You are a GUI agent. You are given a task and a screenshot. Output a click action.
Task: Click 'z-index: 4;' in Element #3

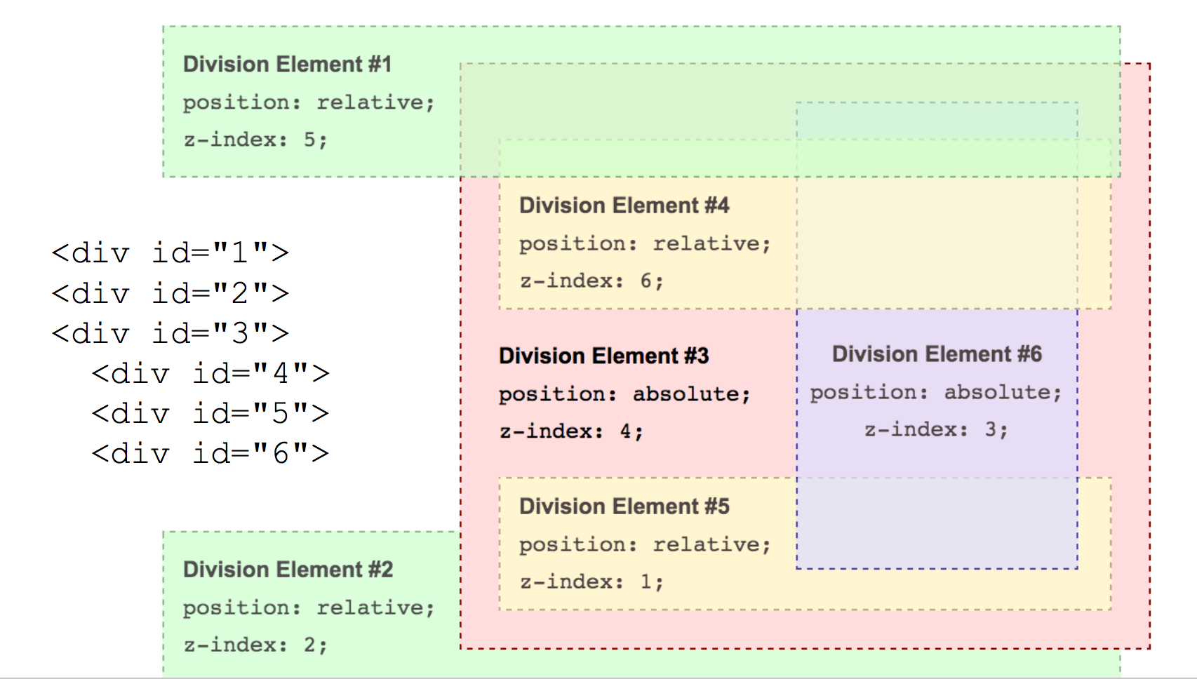571,431
